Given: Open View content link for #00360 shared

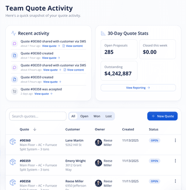Looking at the screenshot, I should (x=73, y=46).
